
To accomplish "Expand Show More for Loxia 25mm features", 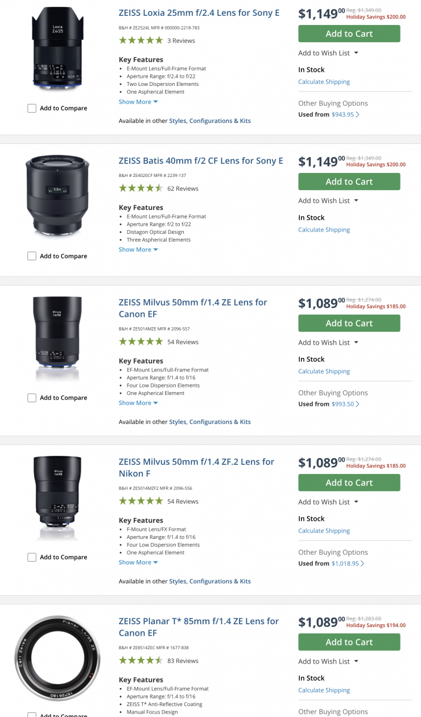I will [138, 102].
